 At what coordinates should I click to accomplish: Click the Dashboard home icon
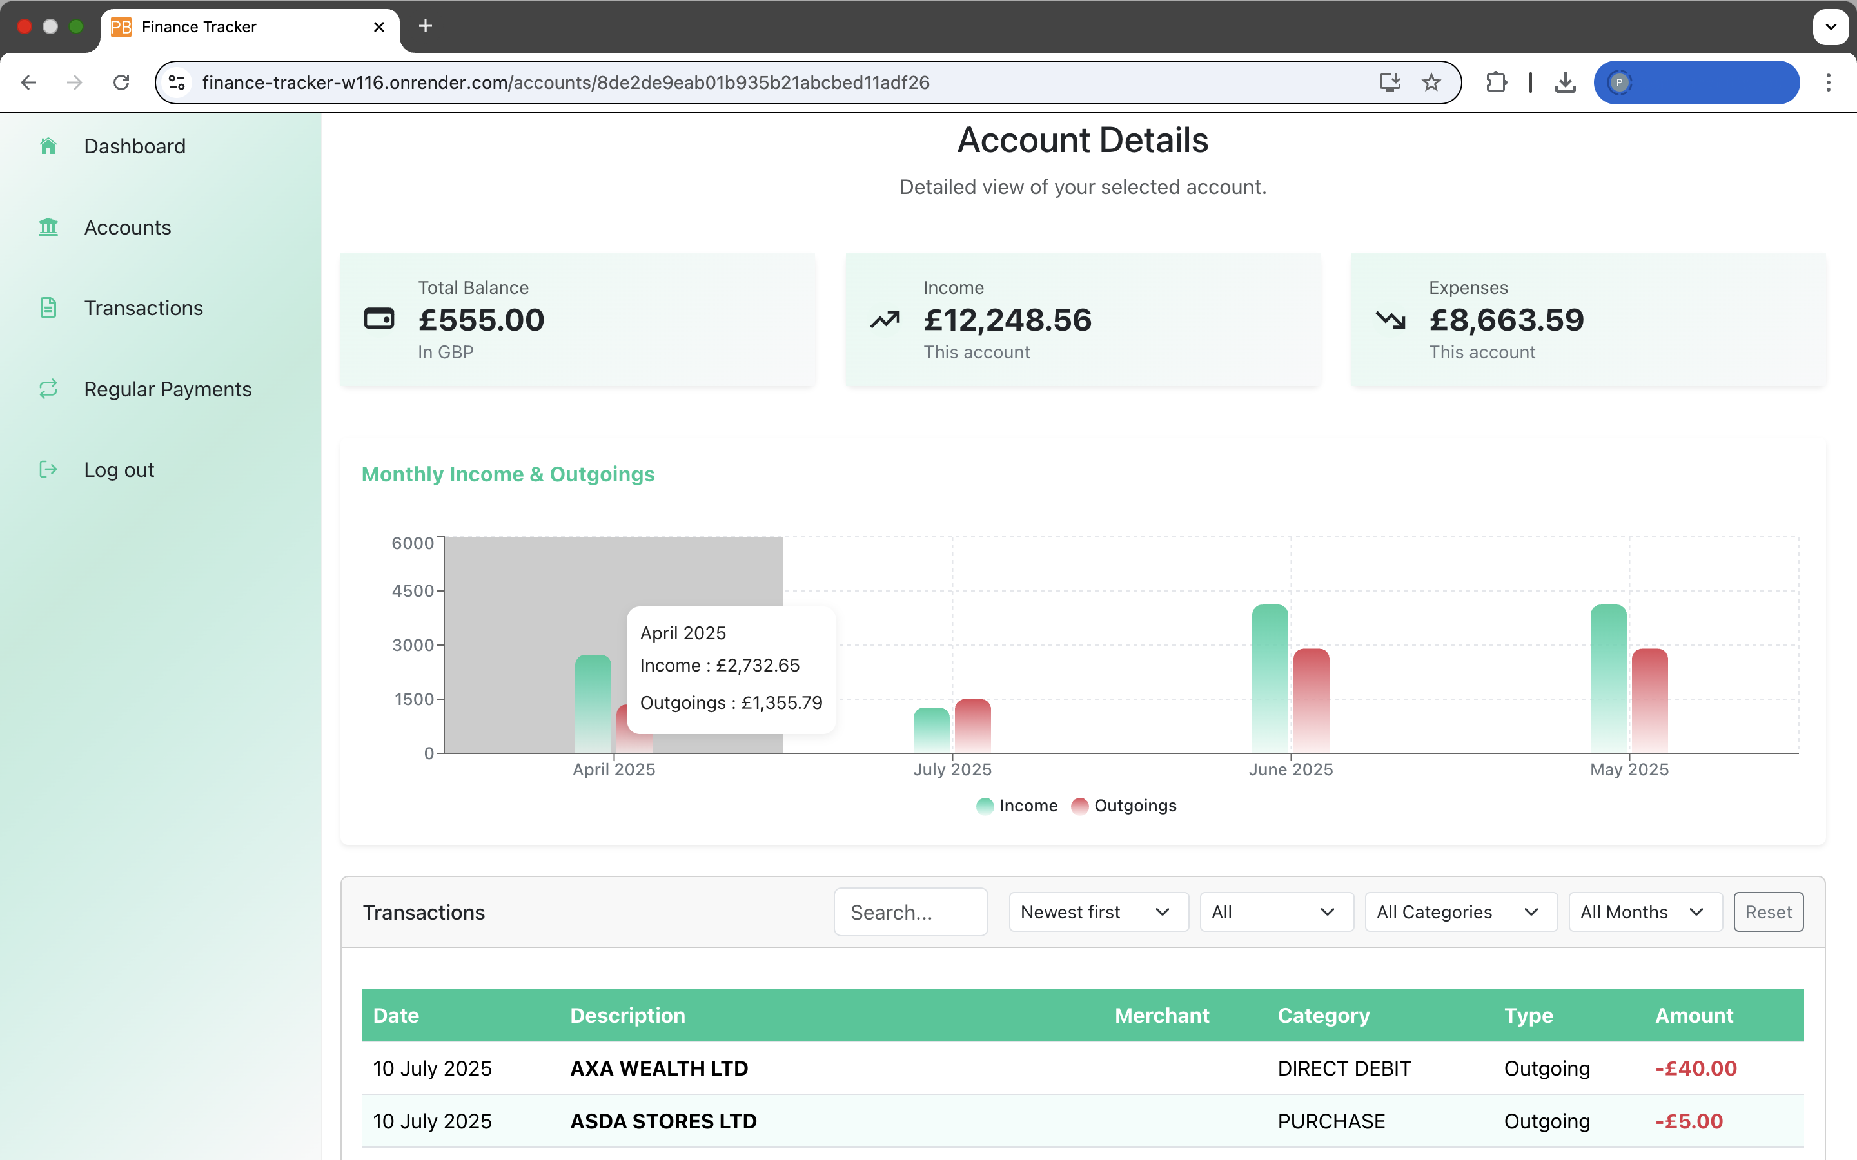(x=48, y=146)
